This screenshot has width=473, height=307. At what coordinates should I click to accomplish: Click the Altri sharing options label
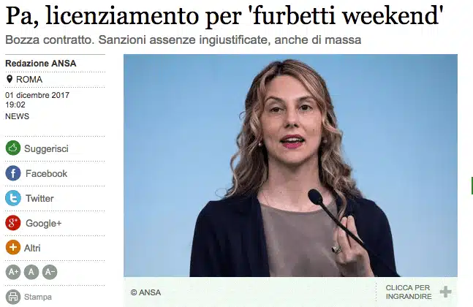point(32,248)
